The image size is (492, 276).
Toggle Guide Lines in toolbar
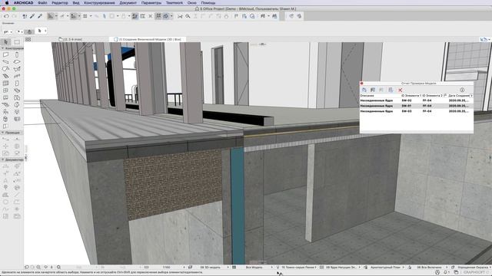[x=51, y=16]
